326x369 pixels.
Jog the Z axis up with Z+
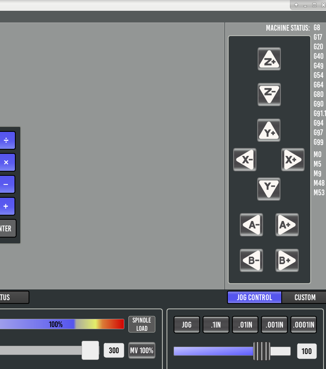(269, 59)
